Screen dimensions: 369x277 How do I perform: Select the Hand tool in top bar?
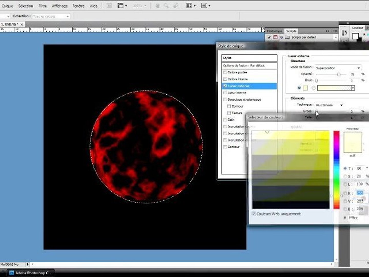click(158, 5)
